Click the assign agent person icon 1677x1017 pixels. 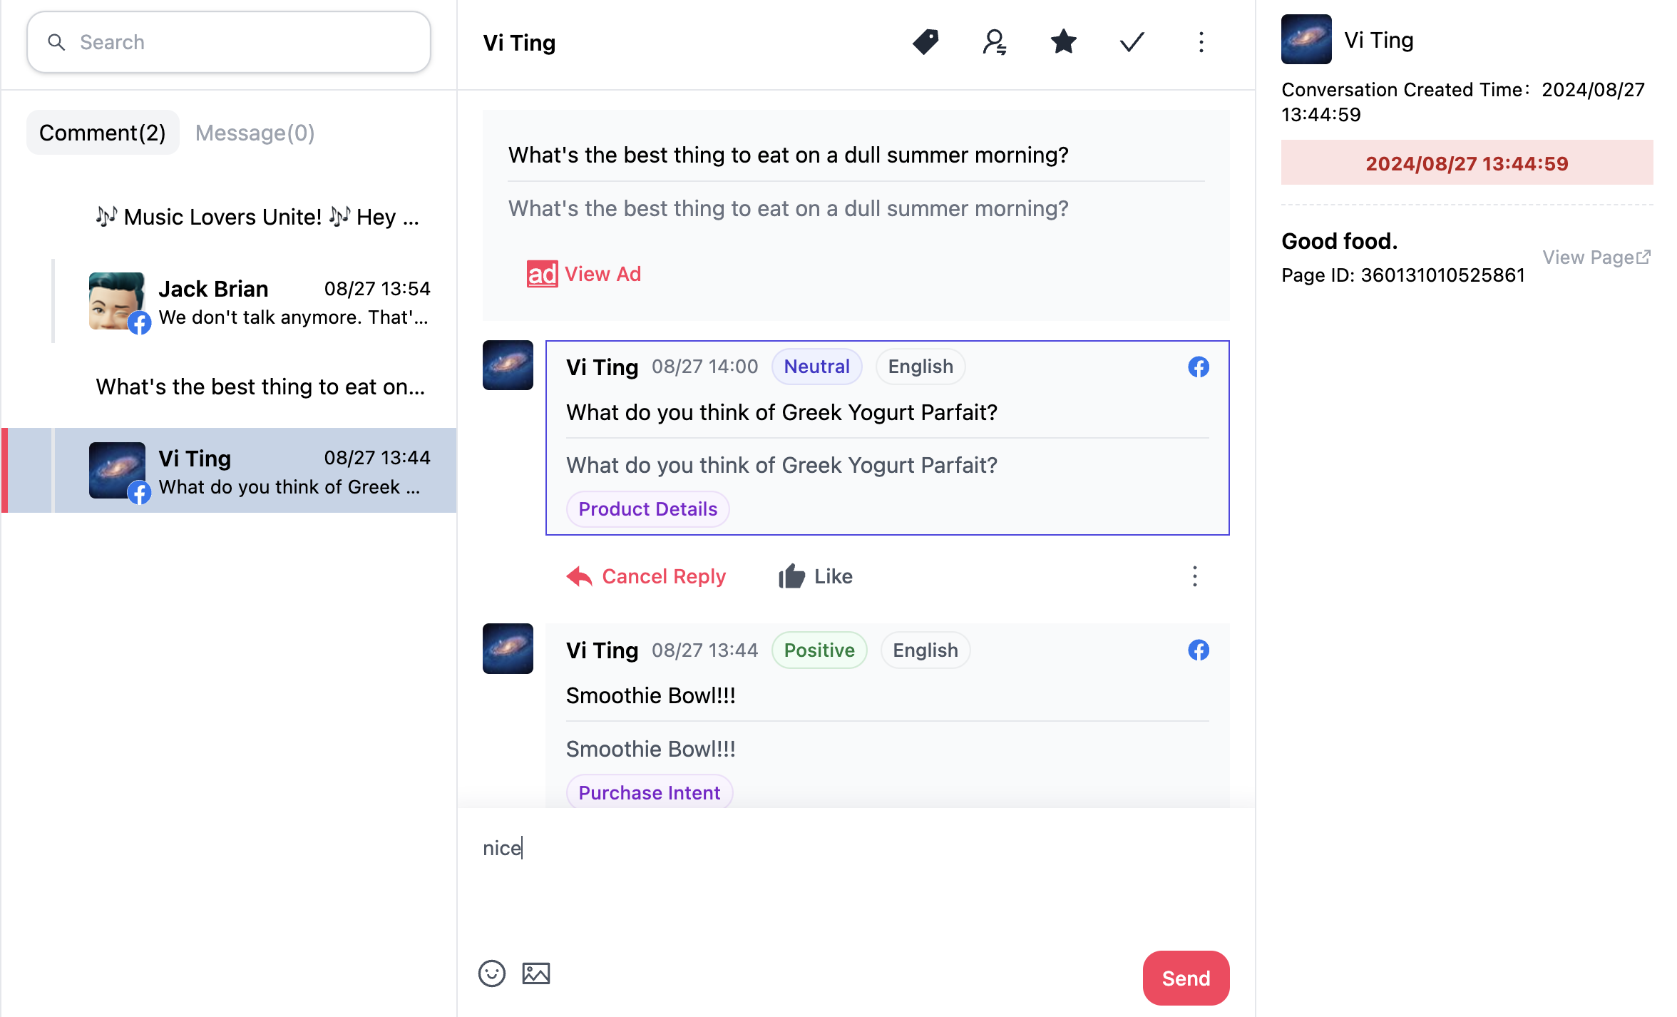click(x=994, y=42)
